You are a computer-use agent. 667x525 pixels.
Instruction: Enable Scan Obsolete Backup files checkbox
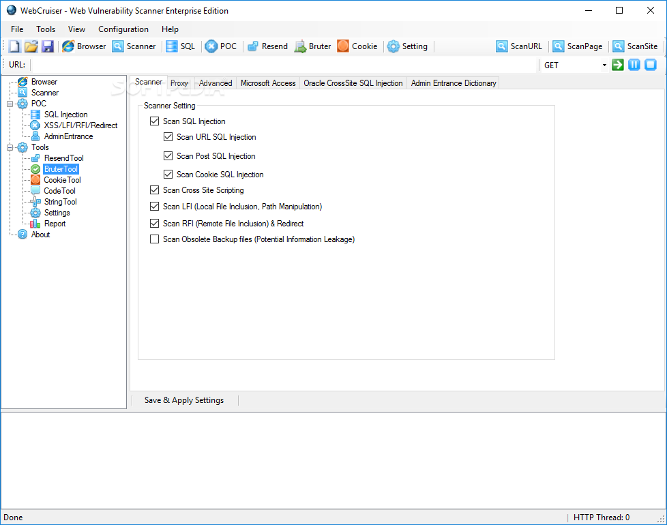(x=154, y=239)
